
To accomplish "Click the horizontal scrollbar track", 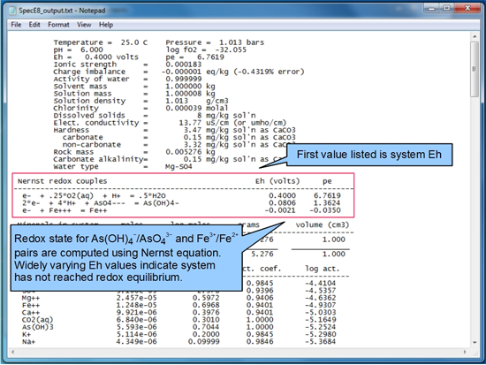I will click(x=239, y=352).
